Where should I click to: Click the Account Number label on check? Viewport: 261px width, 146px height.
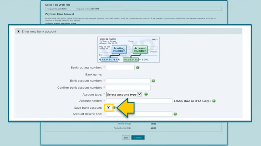click(140, 50)
